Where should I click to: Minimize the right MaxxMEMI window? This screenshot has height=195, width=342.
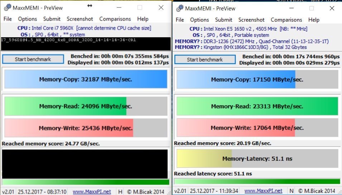coord(292,8)
